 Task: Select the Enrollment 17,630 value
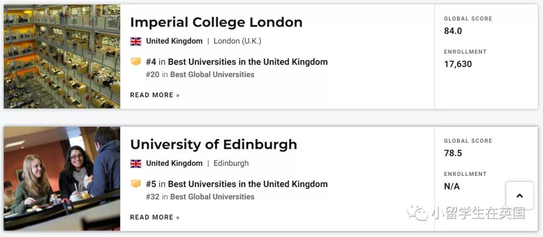[x=458, y=64]
